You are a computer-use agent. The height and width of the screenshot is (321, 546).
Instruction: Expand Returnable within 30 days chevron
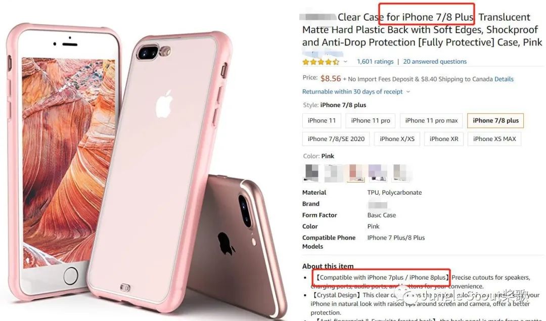(x=408, y=92)
